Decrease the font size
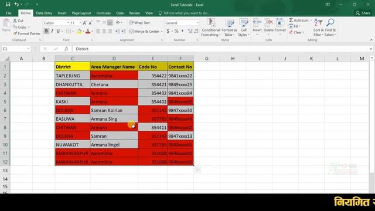 pyautogui.click(x=90, y=23)
